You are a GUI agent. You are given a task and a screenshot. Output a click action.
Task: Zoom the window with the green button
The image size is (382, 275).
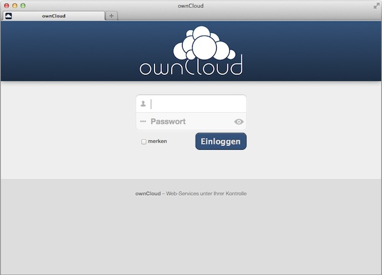pyautogui.click(x=23, y=5)
